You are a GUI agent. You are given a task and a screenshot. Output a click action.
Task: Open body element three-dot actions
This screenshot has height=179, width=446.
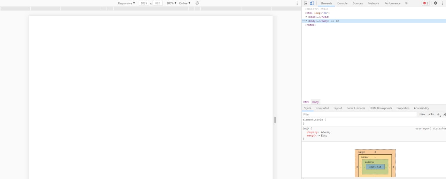[x=303, y=21]
